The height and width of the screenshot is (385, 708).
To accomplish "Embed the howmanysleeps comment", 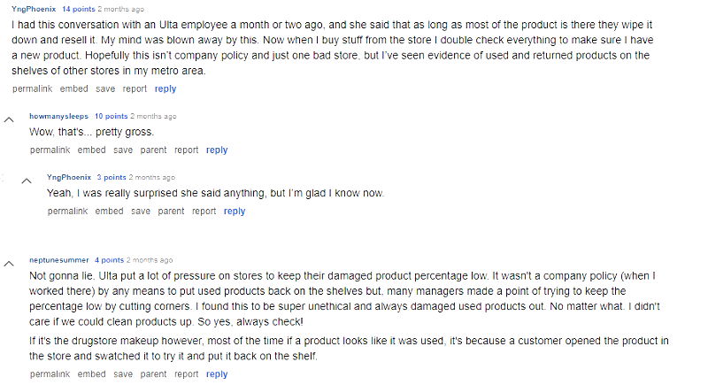I will pos(92,150).
